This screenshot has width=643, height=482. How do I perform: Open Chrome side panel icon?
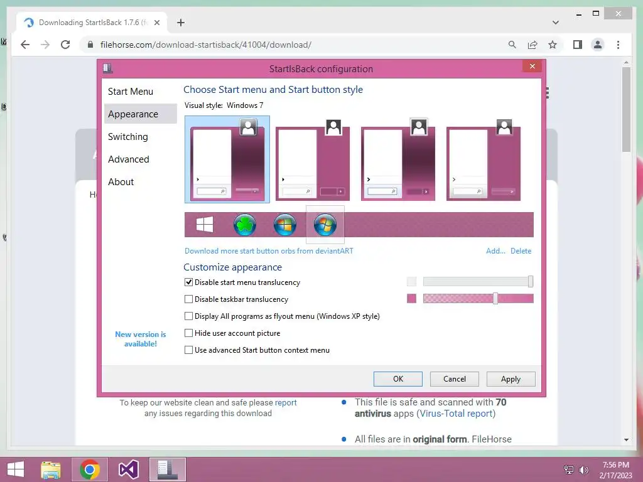coord(578,45)
